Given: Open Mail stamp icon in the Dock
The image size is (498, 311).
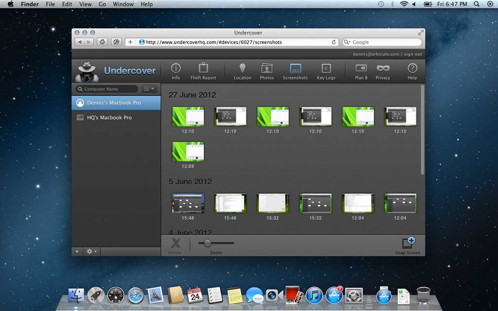Looking at the screenshot, I should coord(155,295).
